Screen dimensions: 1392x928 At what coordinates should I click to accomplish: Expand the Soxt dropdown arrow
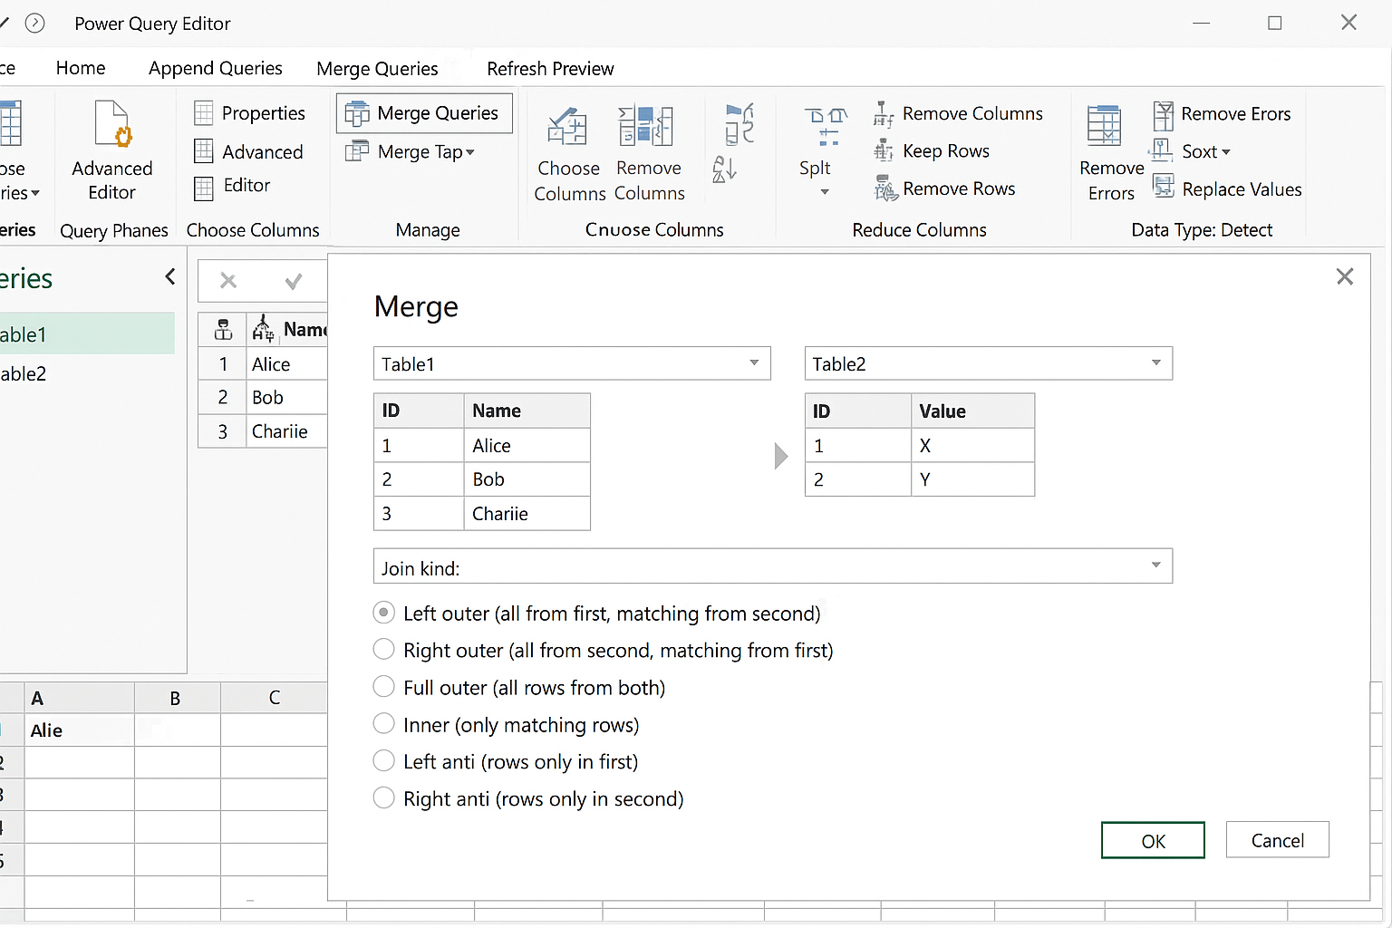pos(1226,152)
